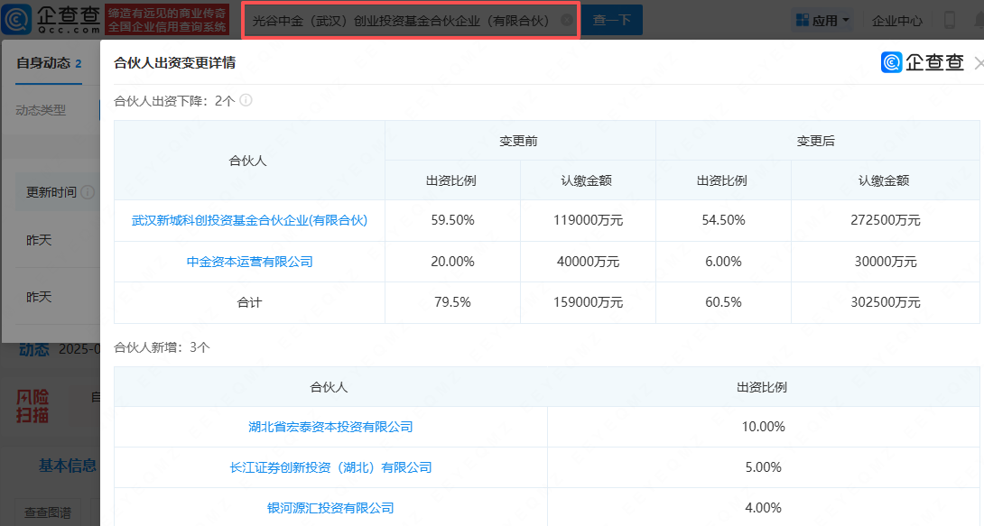Click the 查查图谱 button
This screenshot has height=526, width=984.
48,512
